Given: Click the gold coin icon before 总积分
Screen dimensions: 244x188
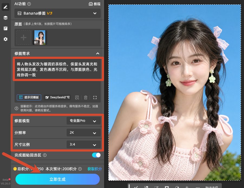Looking at the screenshot, I should (x=15, y=169).
